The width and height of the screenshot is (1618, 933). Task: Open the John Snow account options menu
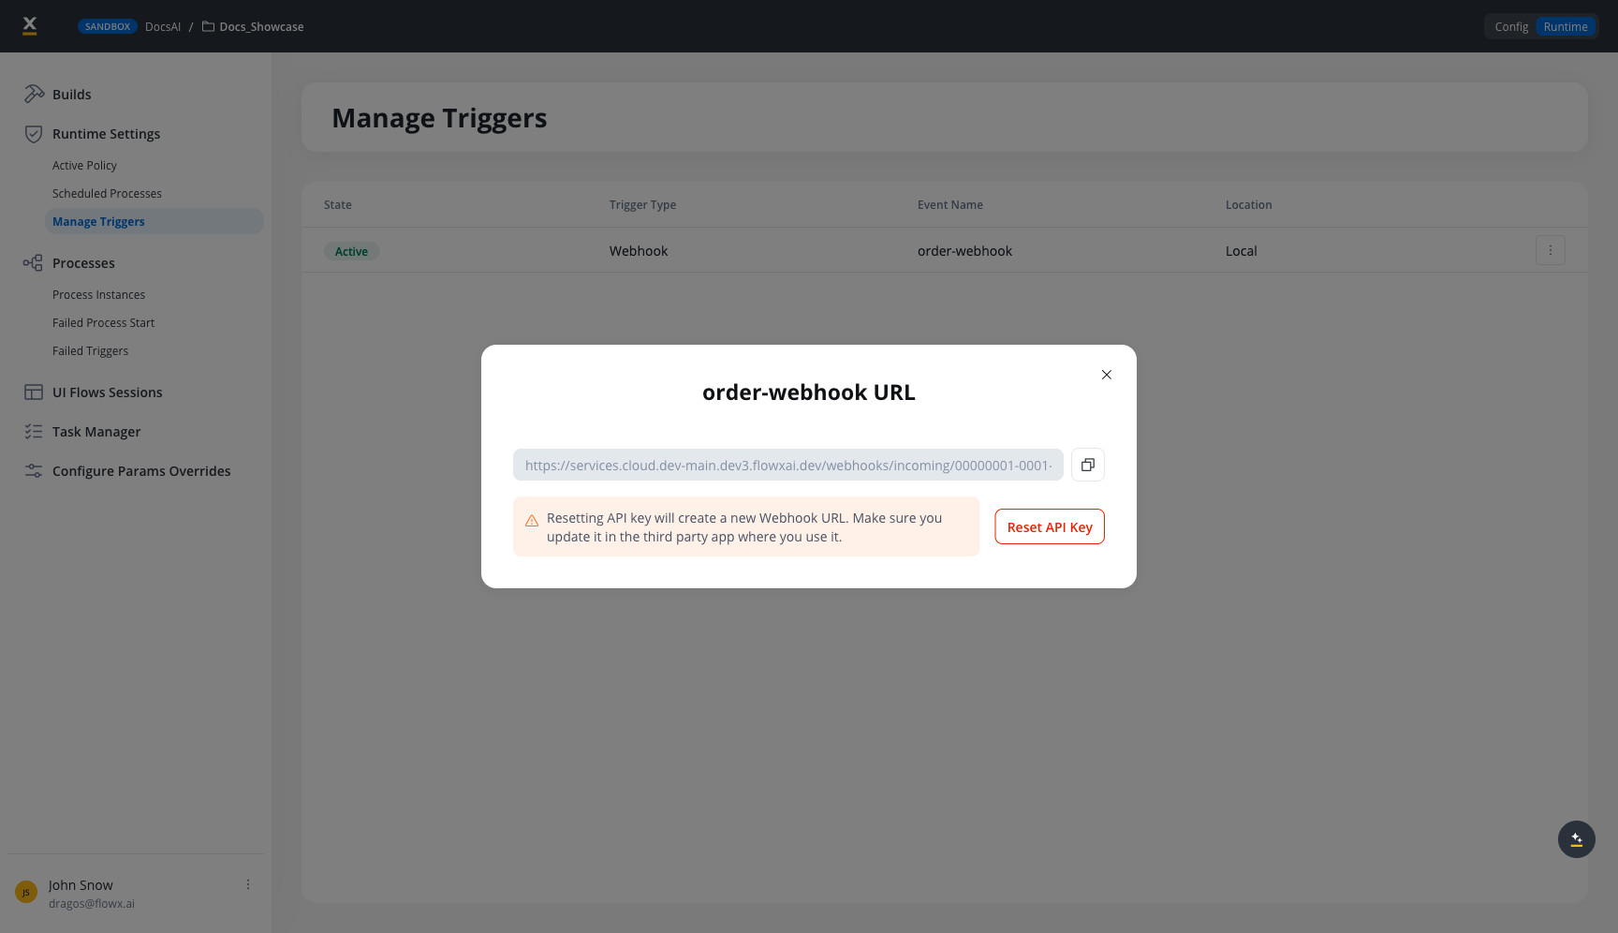[x=247, y=883]
